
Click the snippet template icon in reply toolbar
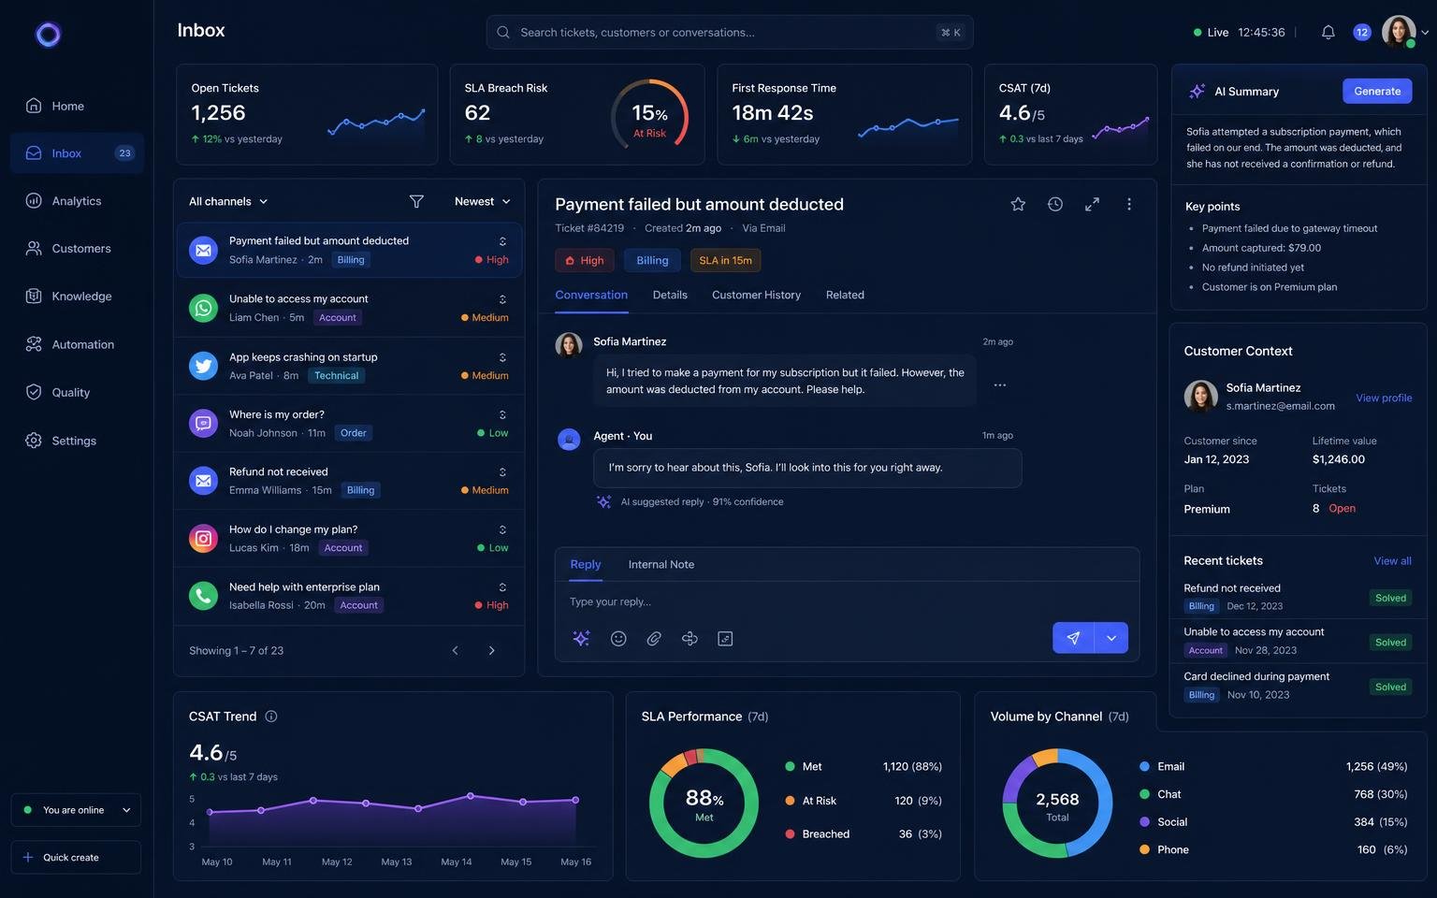(x=725, y=638)
